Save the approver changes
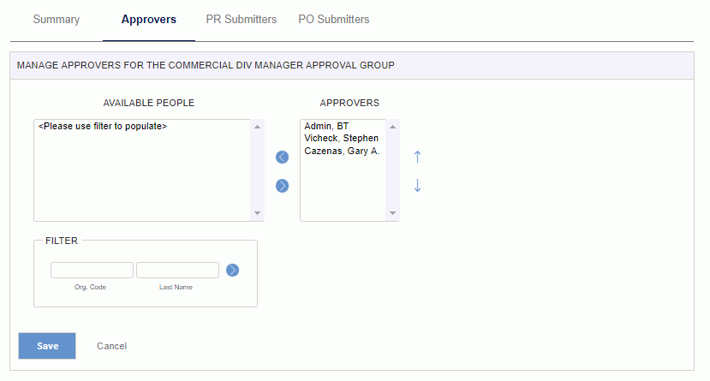 pyautogui.click(x=47, y=346)
